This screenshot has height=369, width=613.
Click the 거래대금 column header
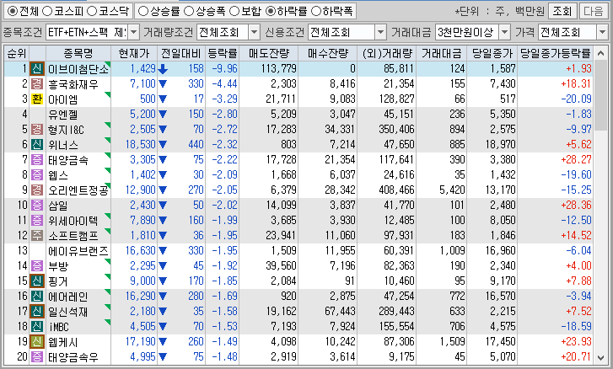point(441,53)
